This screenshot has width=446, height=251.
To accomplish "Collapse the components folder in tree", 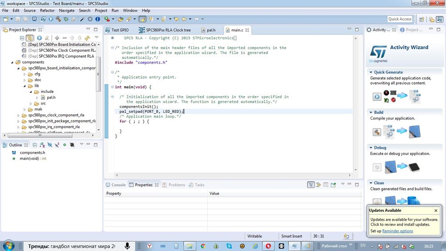I will tap(12, 63).
